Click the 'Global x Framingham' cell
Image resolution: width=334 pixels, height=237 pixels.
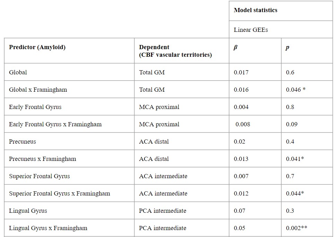pos(38,90)
